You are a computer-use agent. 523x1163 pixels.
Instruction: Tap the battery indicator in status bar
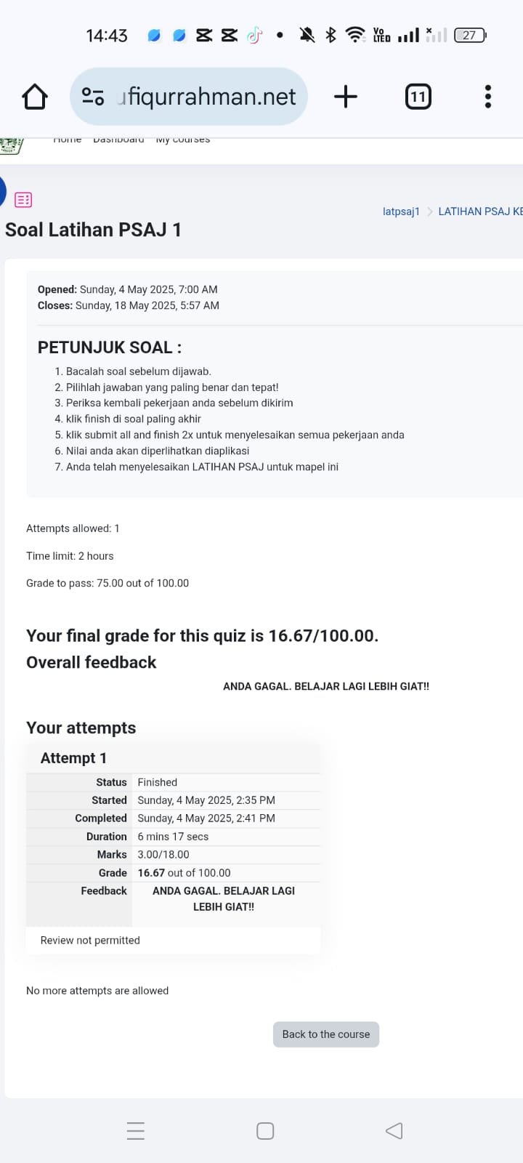(470, 35)
